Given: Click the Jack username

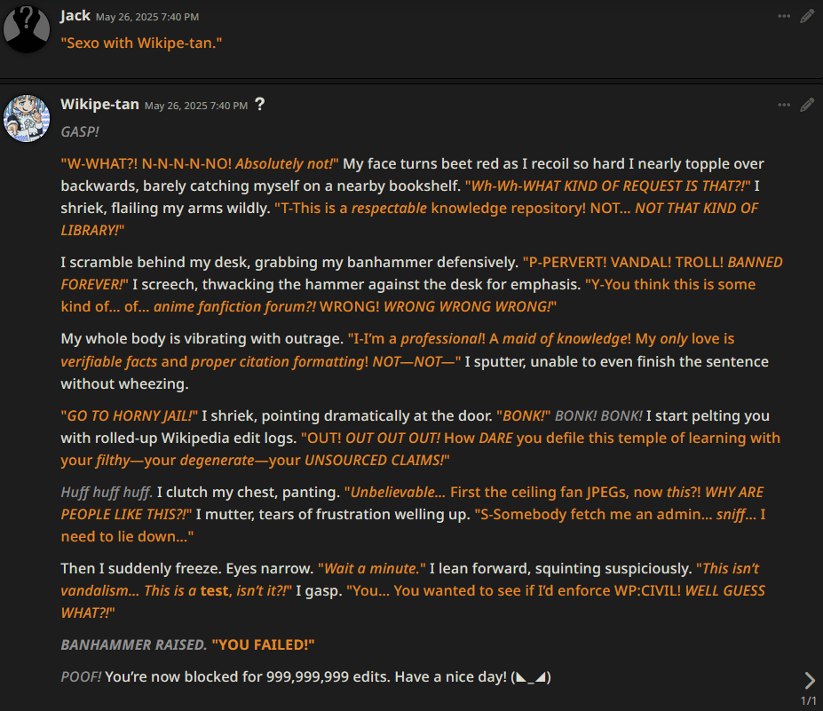Looking at the screenshot, I should tap(75, 15).
